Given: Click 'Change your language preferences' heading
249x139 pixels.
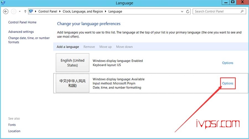Looking at the screenshot, I should click(x=89, y=24).
